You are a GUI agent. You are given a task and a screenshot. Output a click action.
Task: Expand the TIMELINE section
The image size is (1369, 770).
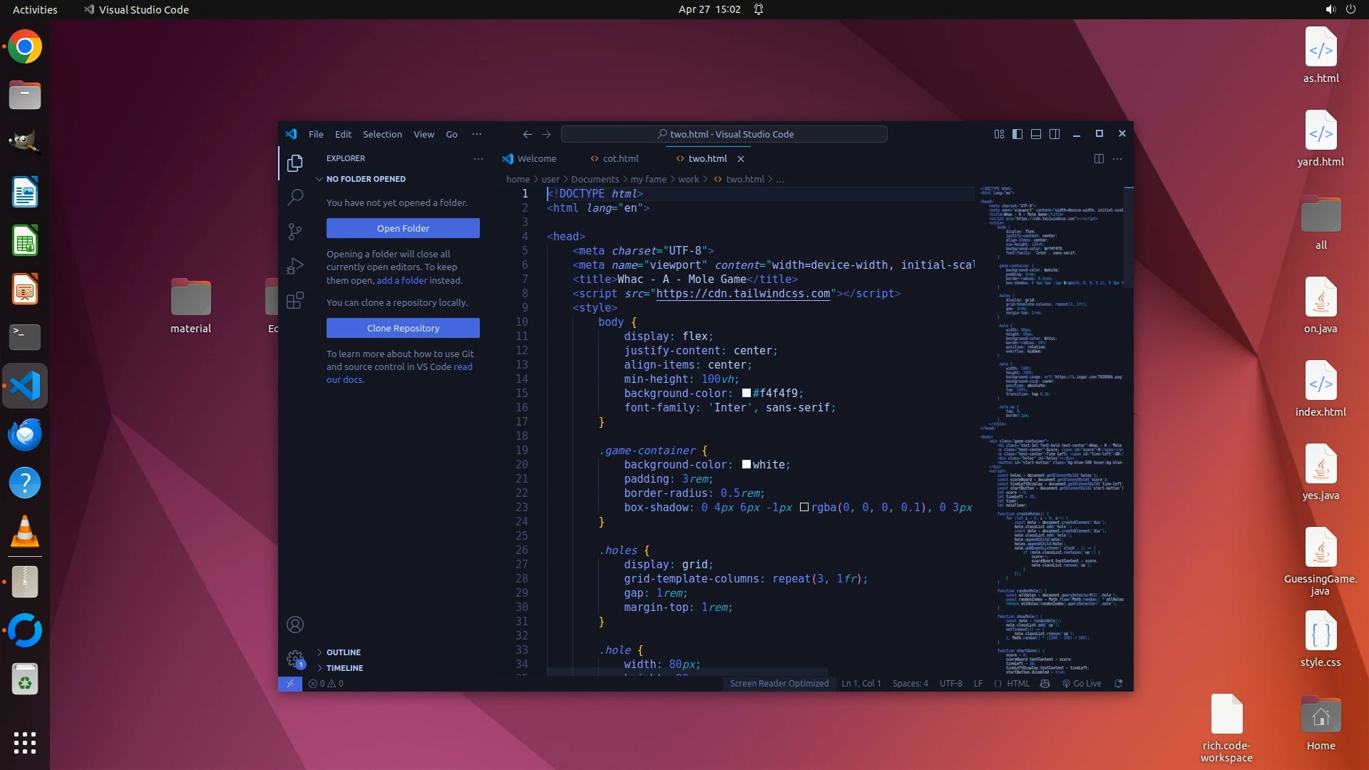pos(344,668)
